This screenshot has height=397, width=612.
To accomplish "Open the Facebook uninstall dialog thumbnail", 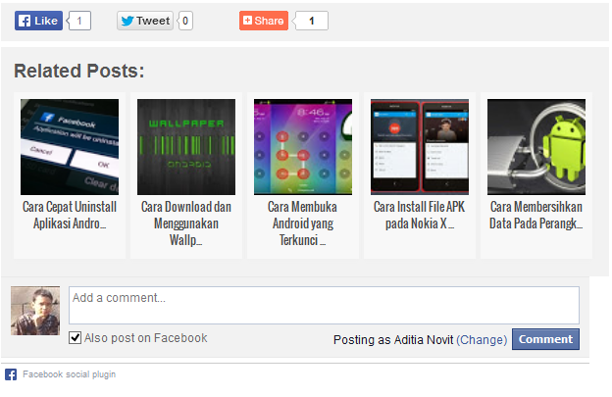I will [x=70, y=147].
